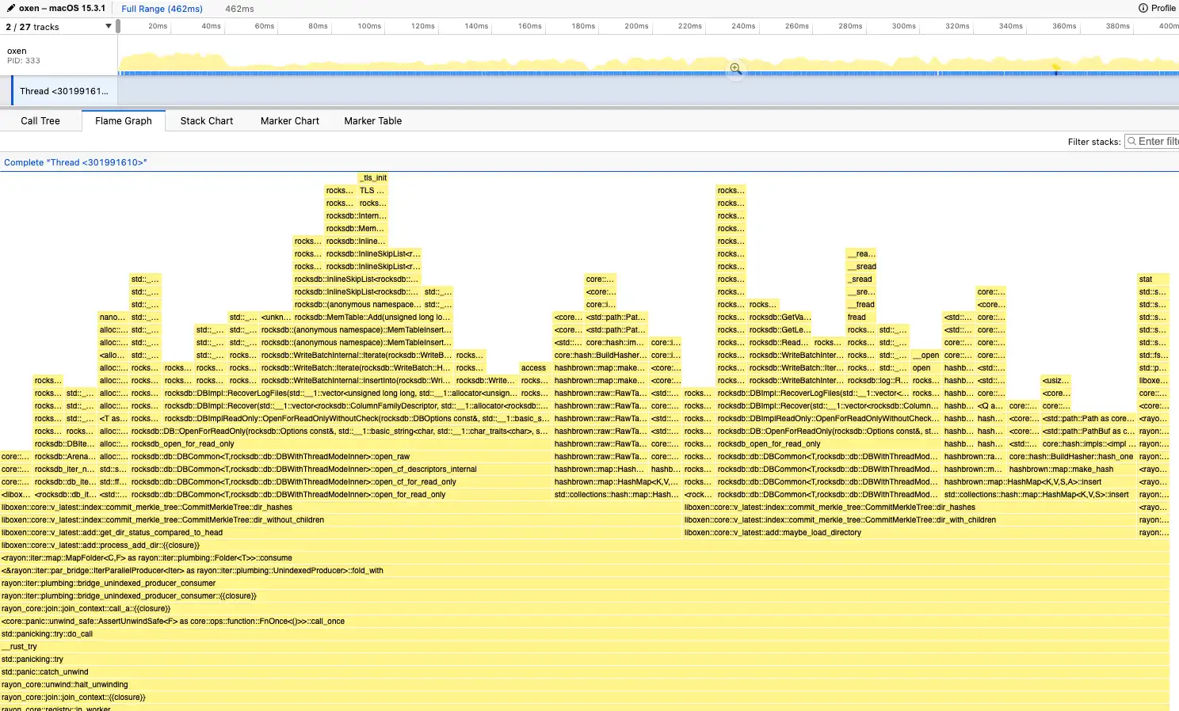Click the Complete Thread breadcrumb link

click(x=75, y=162)
